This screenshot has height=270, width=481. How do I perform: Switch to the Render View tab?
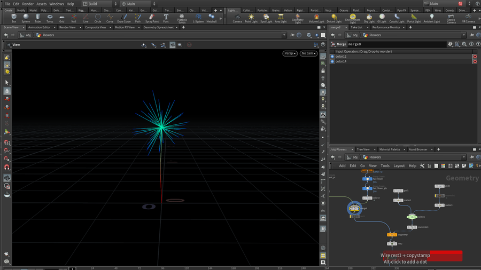67,27
